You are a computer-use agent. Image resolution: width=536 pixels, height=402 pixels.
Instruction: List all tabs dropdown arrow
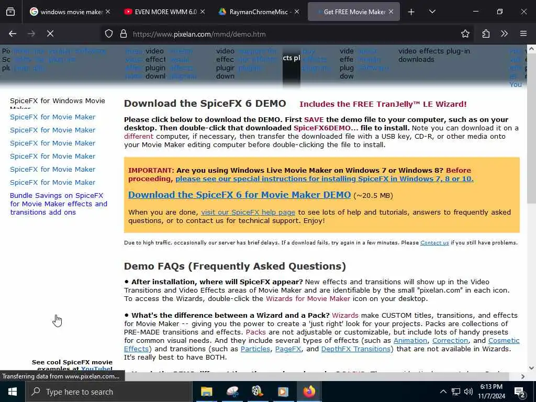(x=432, y=12)
